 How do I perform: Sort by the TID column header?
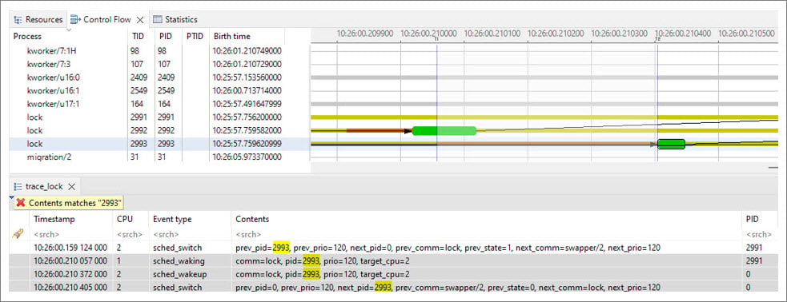coord(138,36)
